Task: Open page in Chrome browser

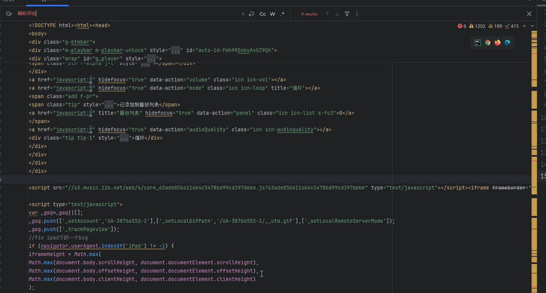Action: [487, 42]
